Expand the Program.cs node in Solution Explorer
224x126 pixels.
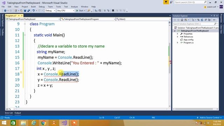click(177, 43)
